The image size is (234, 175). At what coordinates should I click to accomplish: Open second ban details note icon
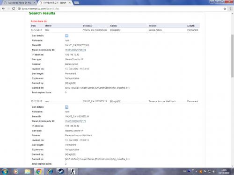[66, 107]
